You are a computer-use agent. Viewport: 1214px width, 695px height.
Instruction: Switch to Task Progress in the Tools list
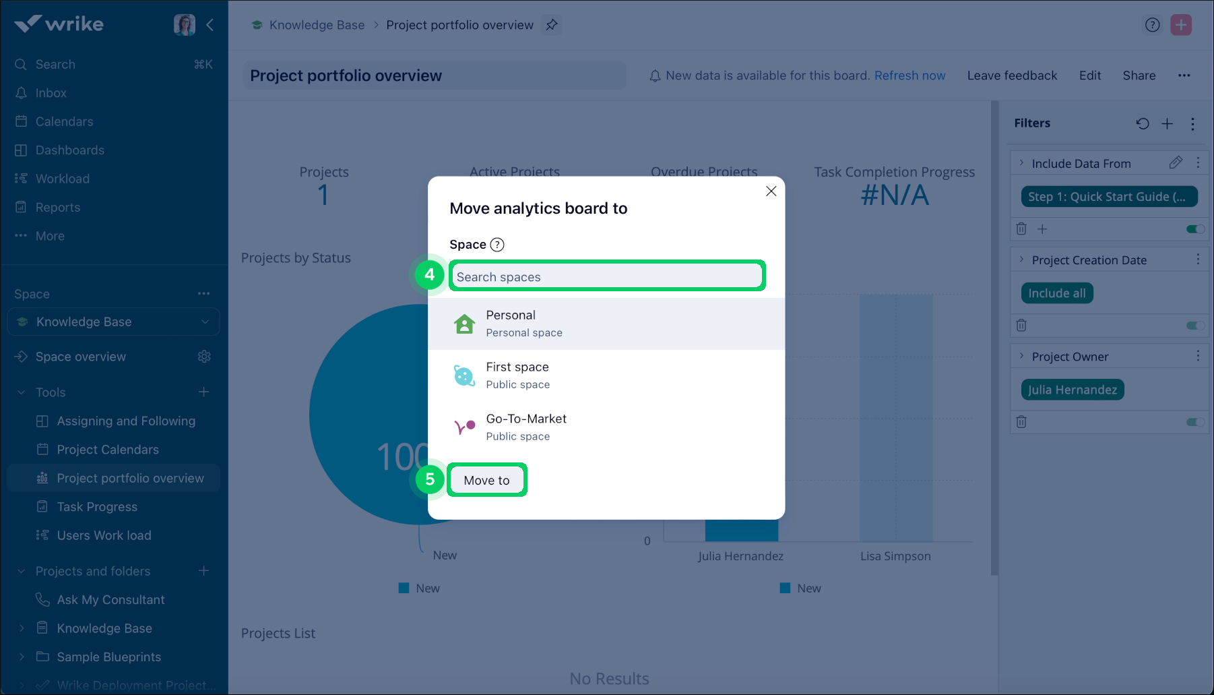click(x=96, y=506)
